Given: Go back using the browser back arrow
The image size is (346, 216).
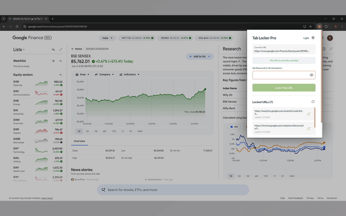Looking at the screenshot, I should [x=4, y=26].
